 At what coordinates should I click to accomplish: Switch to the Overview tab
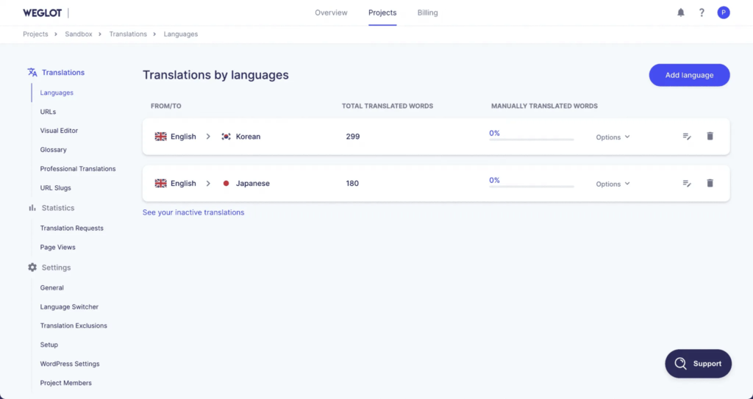[330, 12]
